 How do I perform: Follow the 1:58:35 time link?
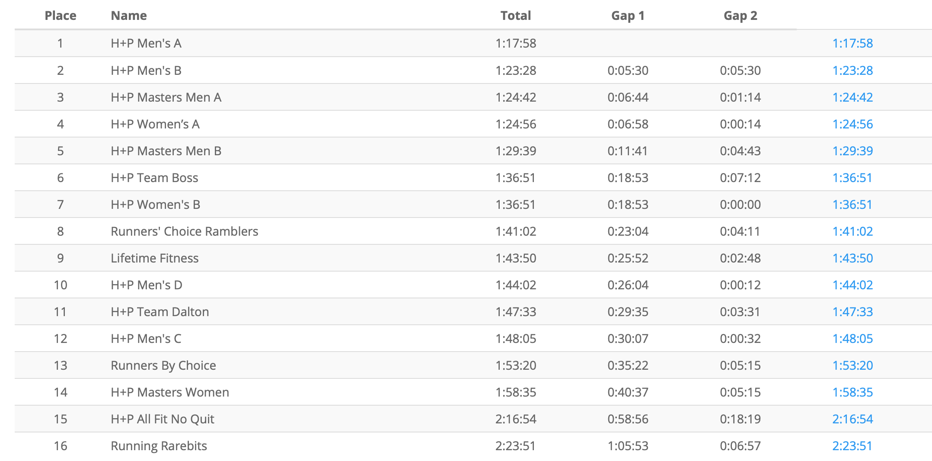[852, 392]
